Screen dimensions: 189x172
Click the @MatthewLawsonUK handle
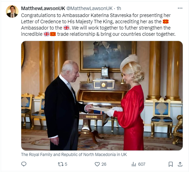(x=89, y=8)
